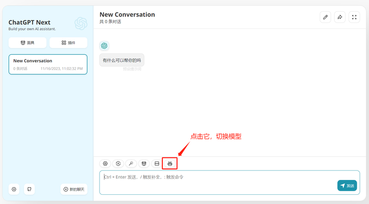369x204 pixels.
Task: Toggle the auto theme icon with letter A
Action: (x=118, y=164)
